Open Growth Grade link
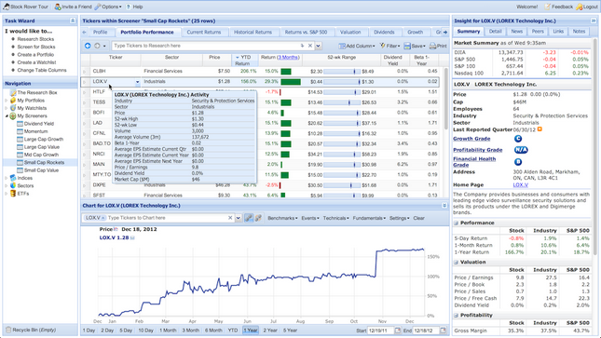601x338 pixels. click(x=471, y=139)
